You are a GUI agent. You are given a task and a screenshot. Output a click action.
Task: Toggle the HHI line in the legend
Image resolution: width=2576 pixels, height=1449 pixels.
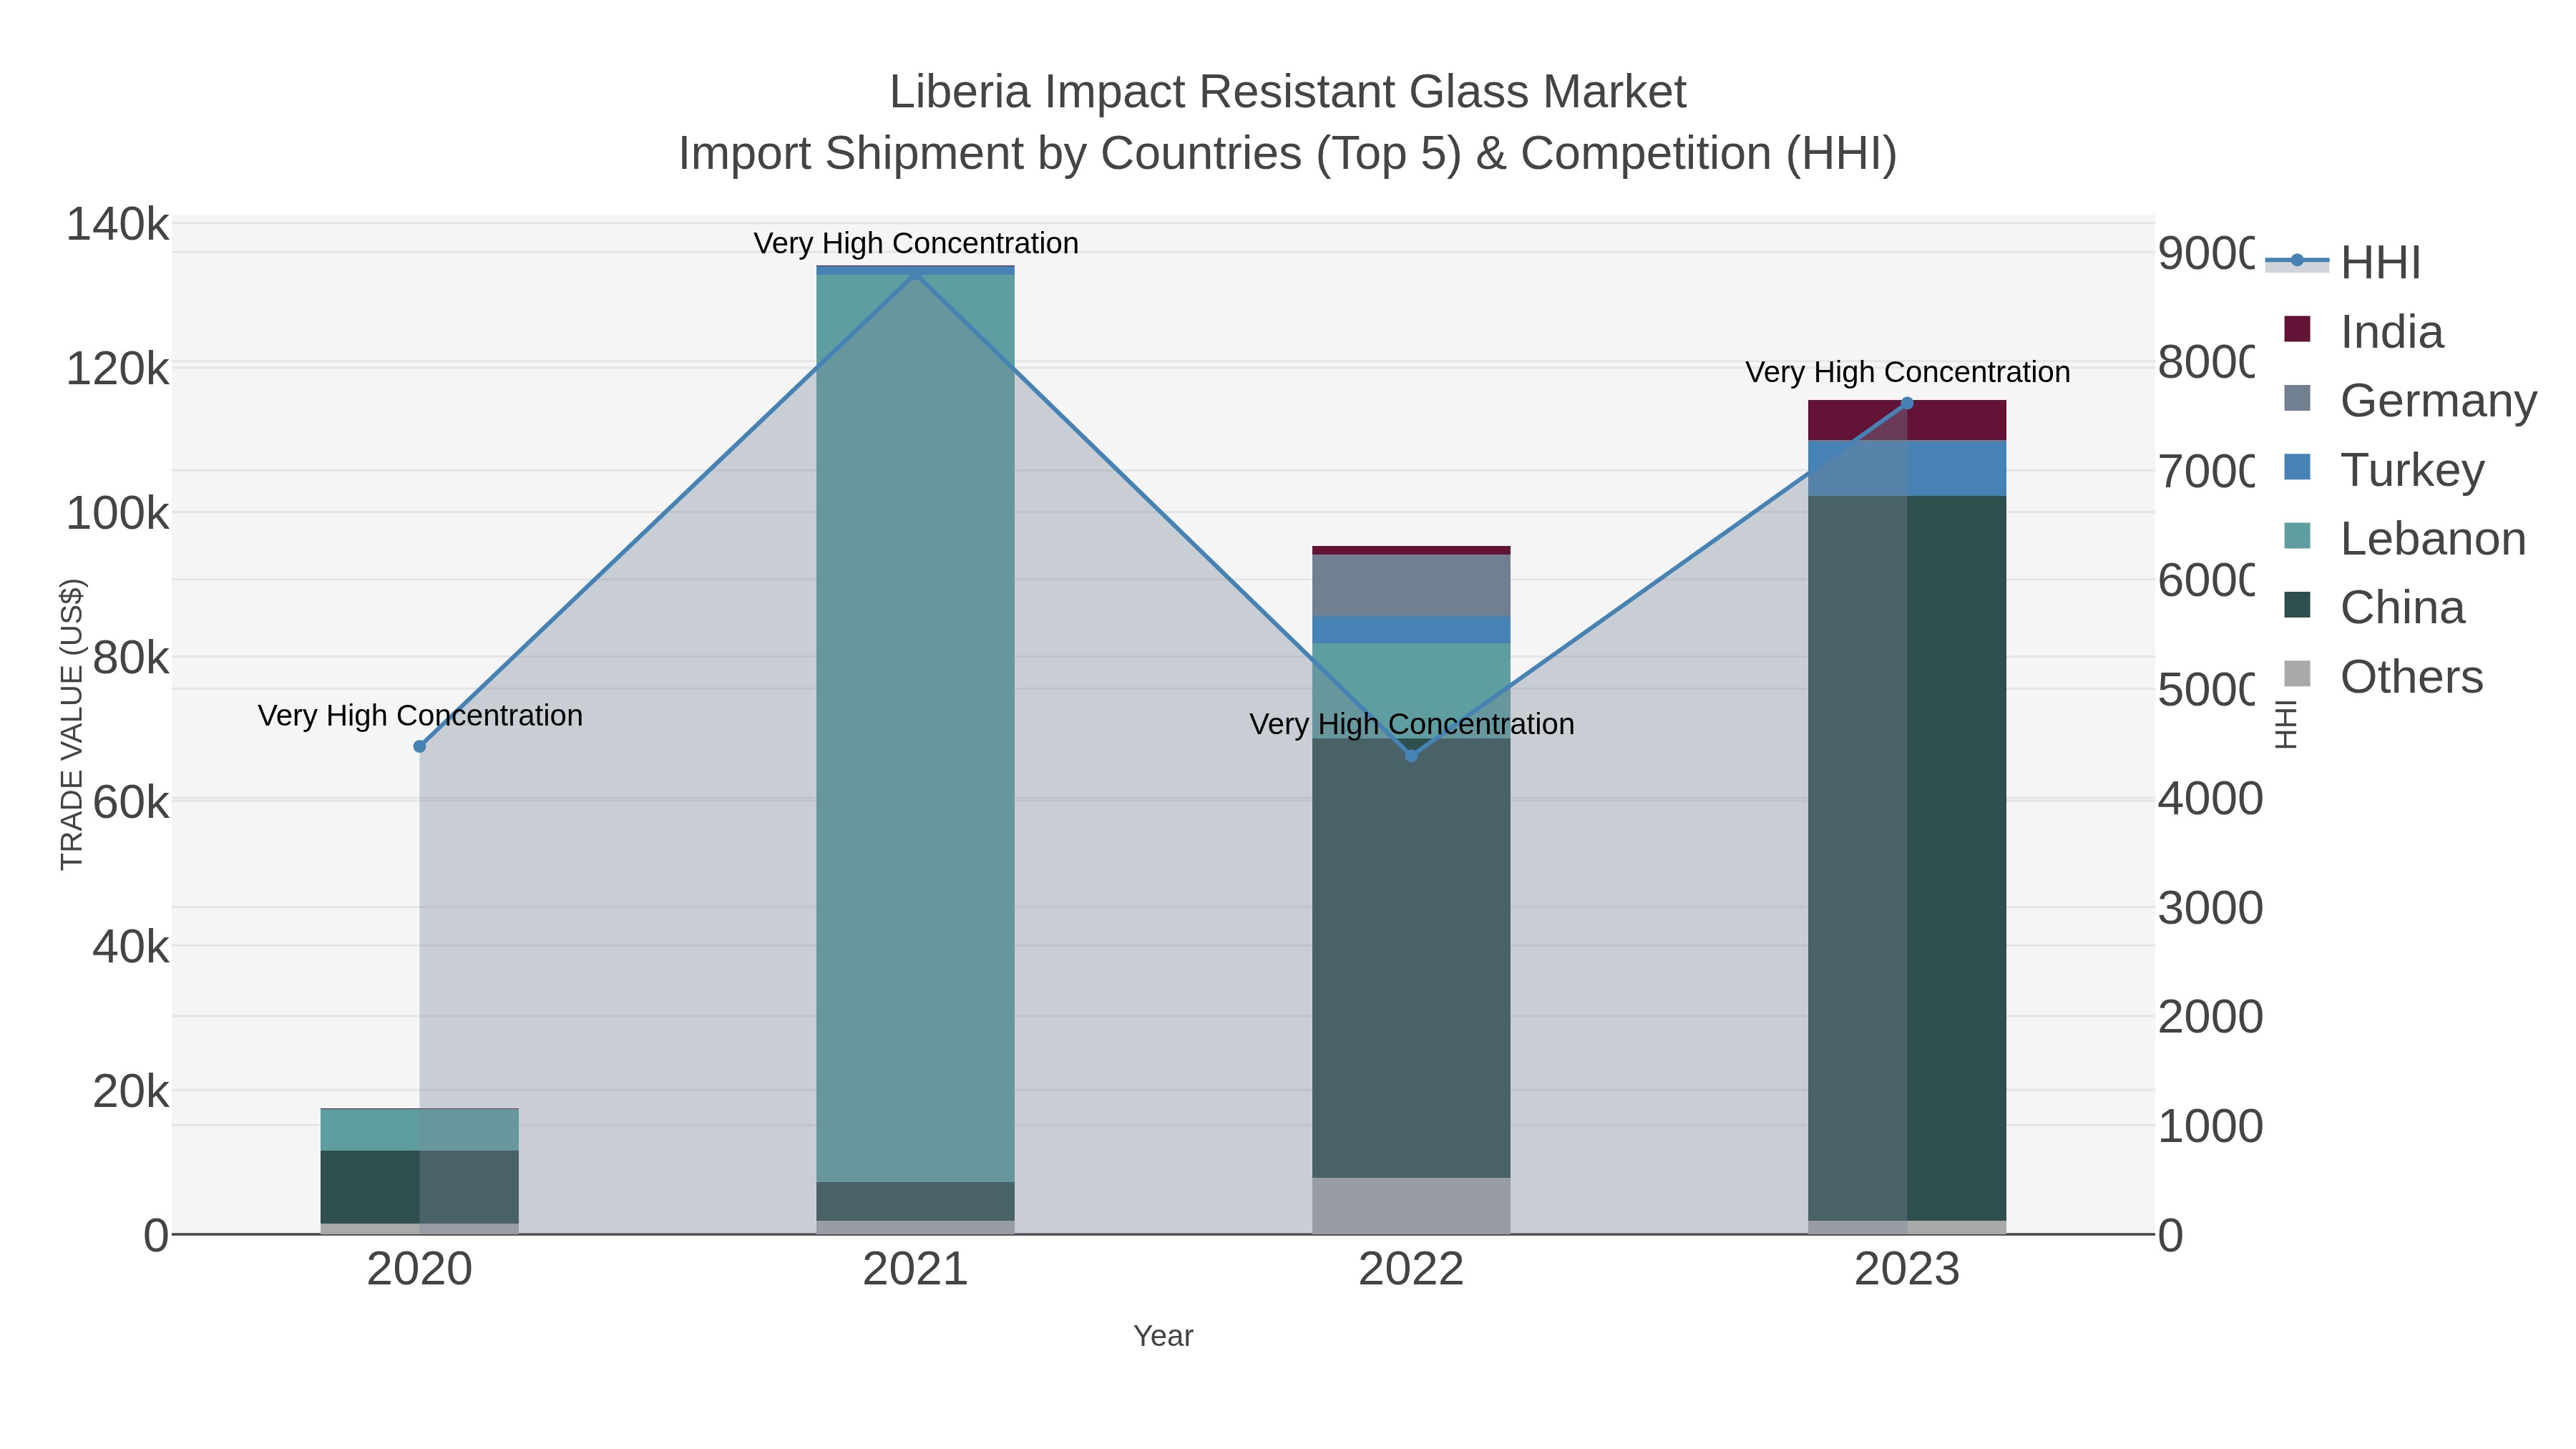2342,262
